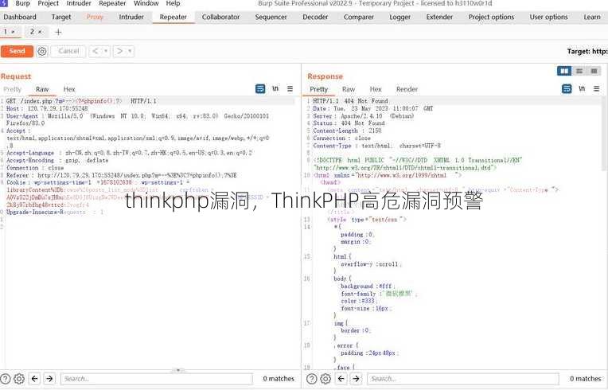The height and width of the screenshot is (390, 608).
Task: Switch response view to Pretty
Action: pos(319,89)
